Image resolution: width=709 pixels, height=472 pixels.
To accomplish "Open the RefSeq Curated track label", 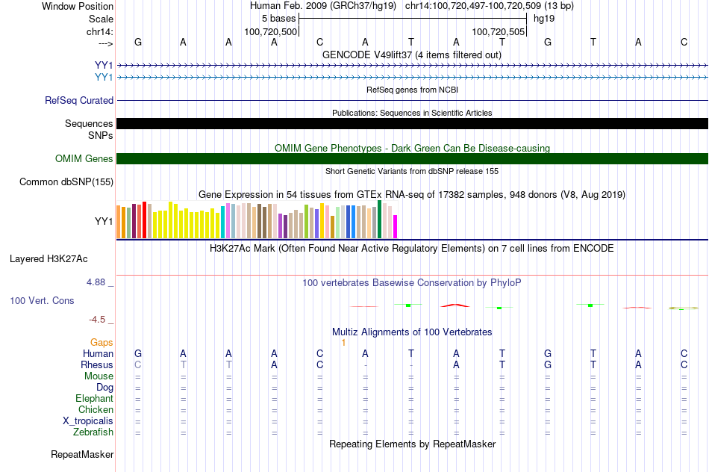I will 79,101.
